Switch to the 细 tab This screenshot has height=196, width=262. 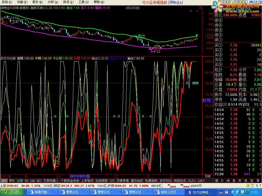[228, 181]
